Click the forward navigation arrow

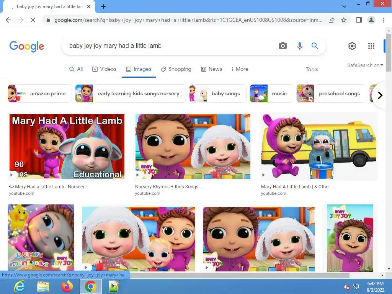[21, 20]
